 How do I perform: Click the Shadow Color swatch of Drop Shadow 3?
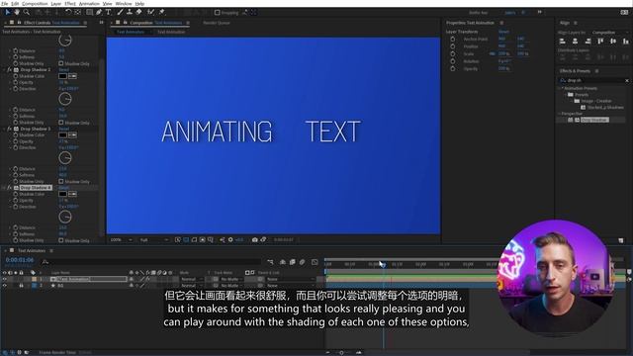[62, 135]
